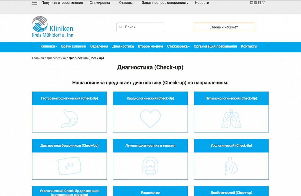Go to Контакты in navigation bar
The width and height of the screenshot is (301, 196).
(x=249, y=46)
